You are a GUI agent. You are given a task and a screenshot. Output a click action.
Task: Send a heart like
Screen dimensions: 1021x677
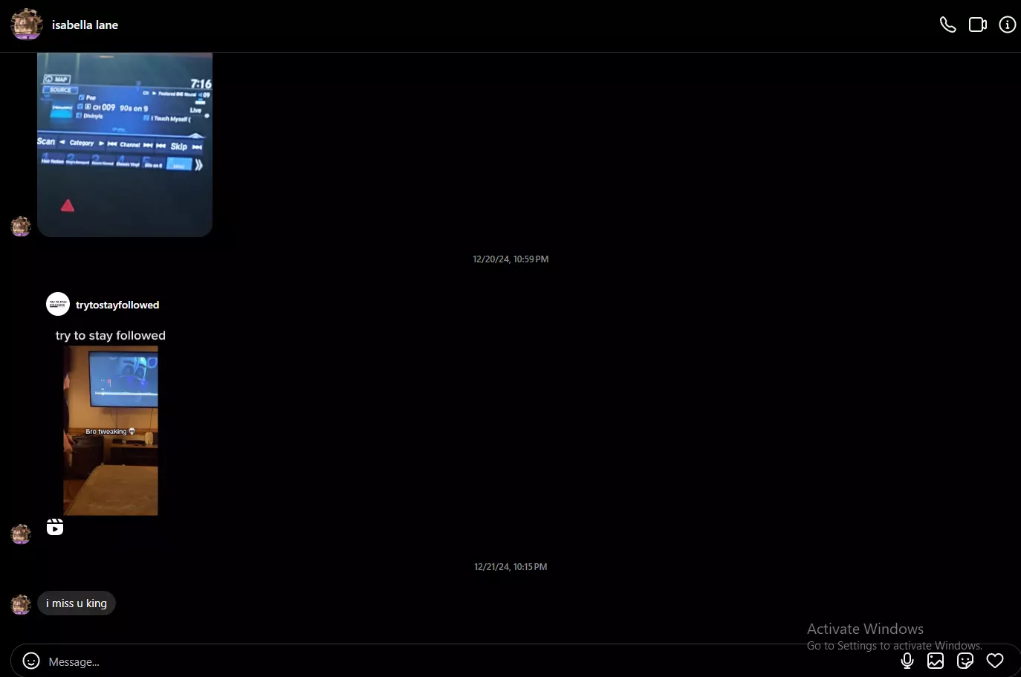click(x=995, y=661)
